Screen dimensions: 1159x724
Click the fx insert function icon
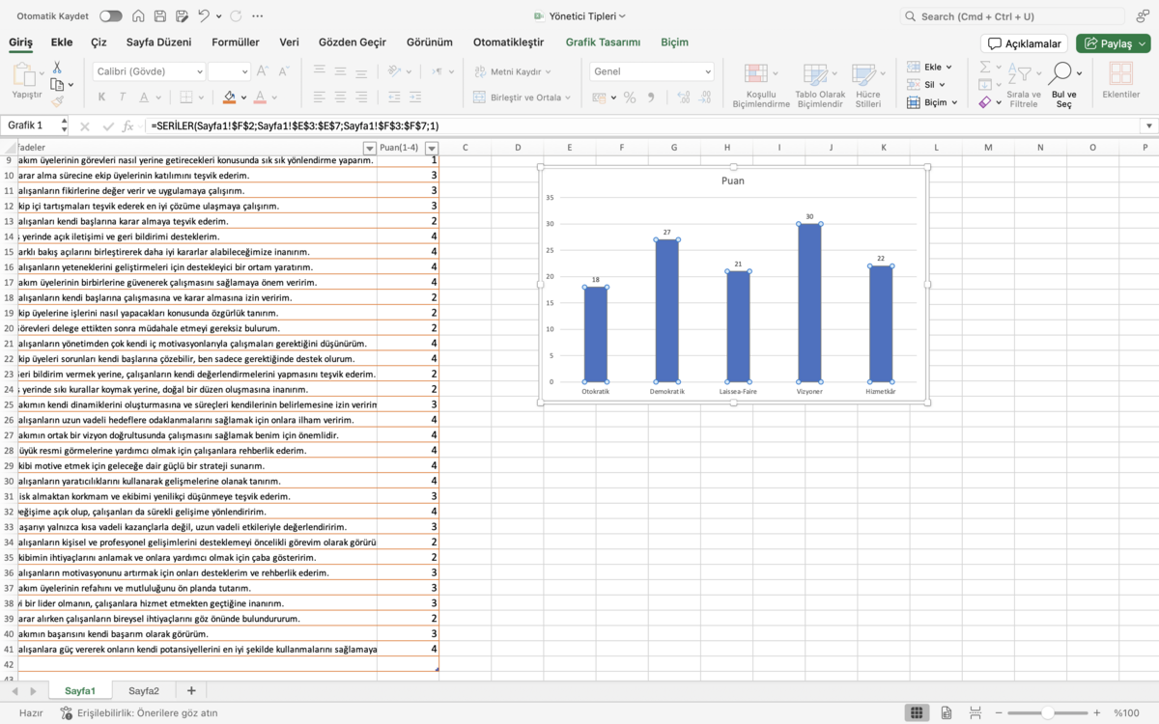(127, 126)
